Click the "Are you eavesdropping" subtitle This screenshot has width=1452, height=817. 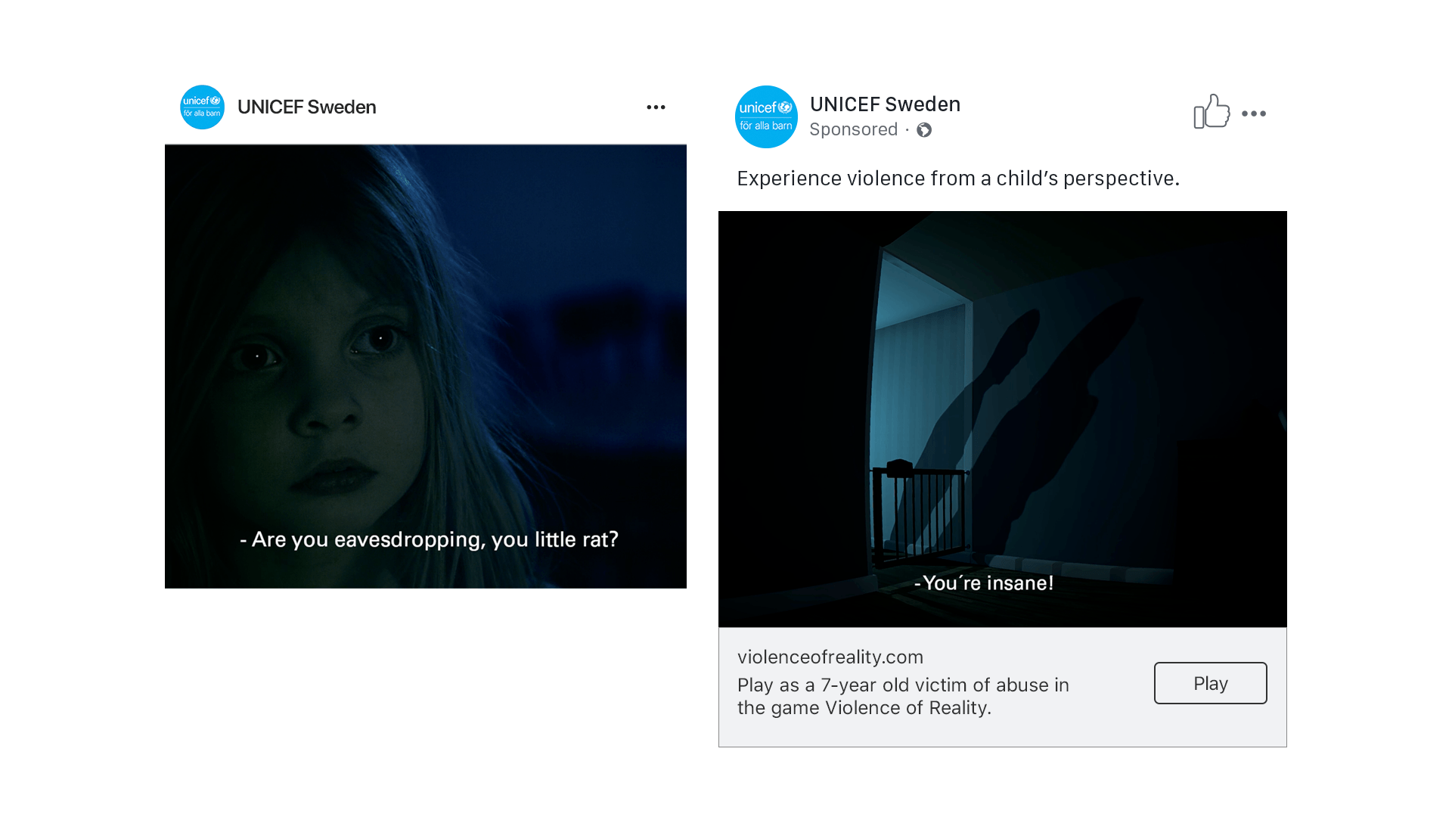click(x=429, y=539)
